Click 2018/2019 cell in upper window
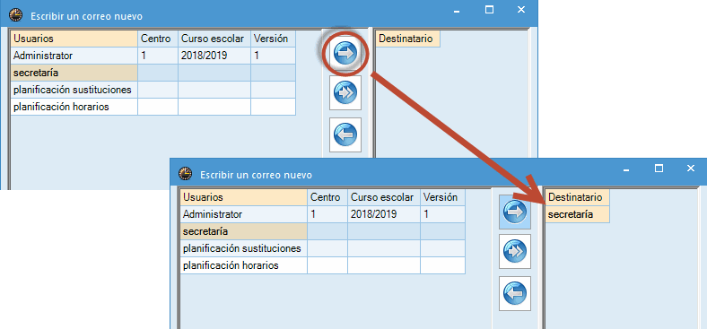Viewport: 707px width, 329px height. point(214,56)
